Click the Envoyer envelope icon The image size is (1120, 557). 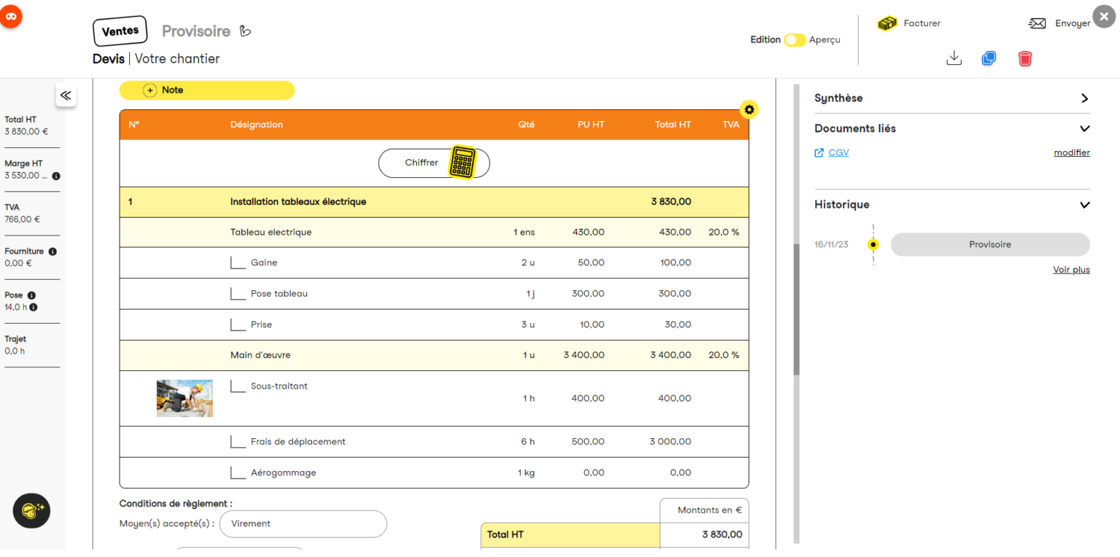(1037, 23)
